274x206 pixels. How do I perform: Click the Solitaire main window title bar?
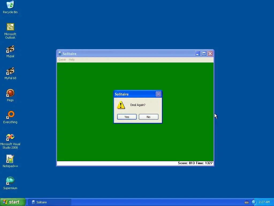point(135,54)
